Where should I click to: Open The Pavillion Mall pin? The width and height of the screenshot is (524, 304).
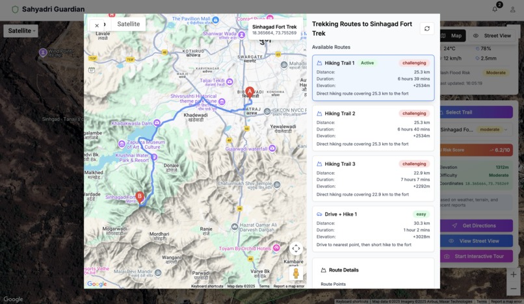216,20
